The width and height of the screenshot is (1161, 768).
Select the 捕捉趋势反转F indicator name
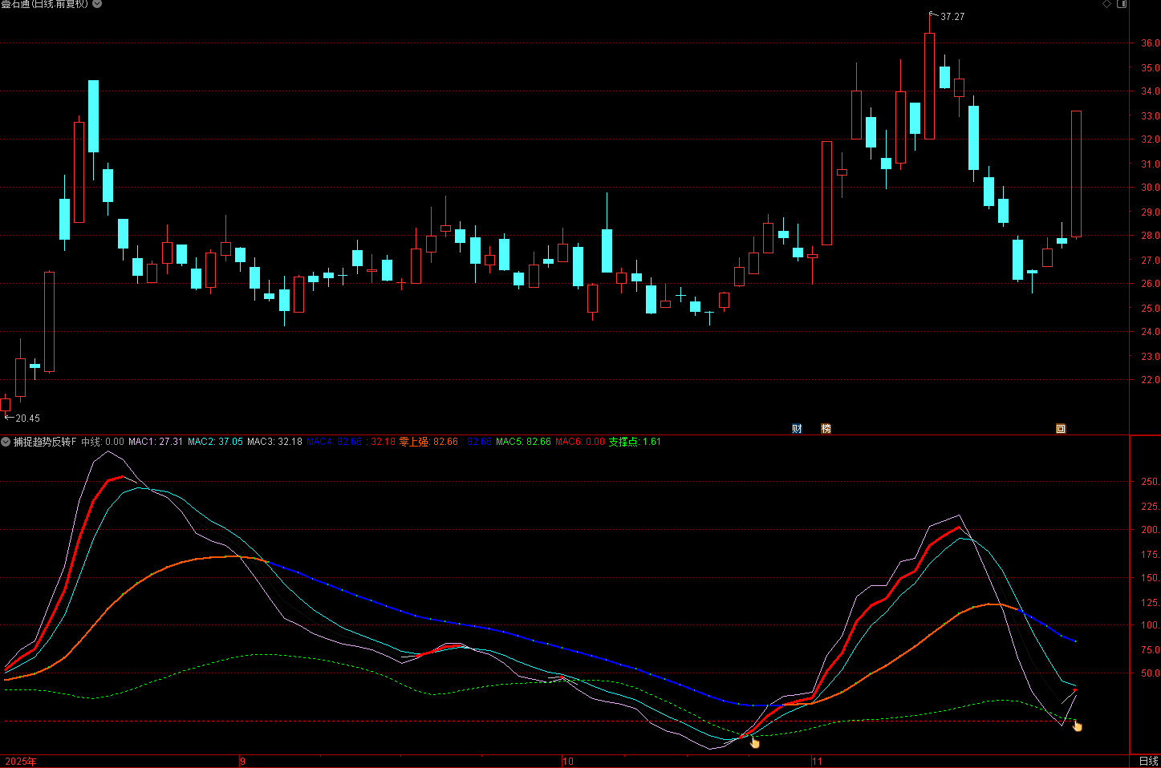45,442
